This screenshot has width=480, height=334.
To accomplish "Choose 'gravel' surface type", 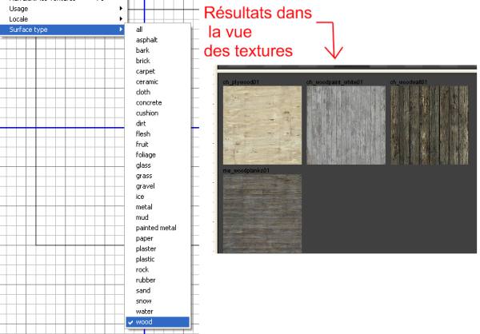I will click(158, 186).
